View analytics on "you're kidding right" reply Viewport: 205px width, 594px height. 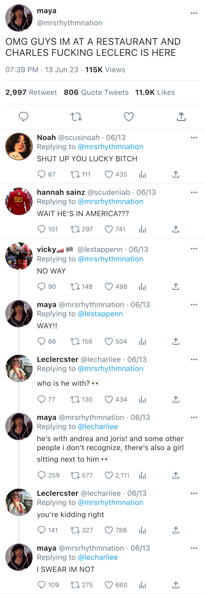tap(142, 530)
